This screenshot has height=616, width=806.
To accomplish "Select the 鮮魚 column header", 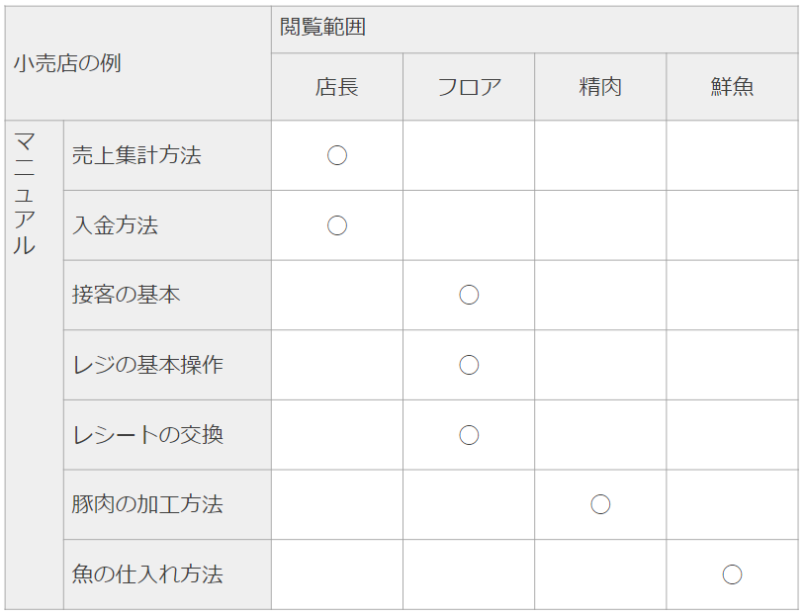I will pos(732,87).
